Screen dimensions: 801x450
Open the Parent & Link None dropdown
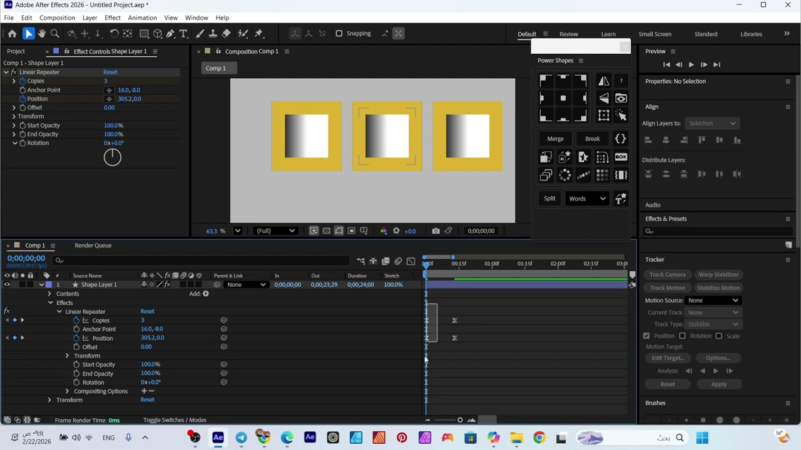247,285
